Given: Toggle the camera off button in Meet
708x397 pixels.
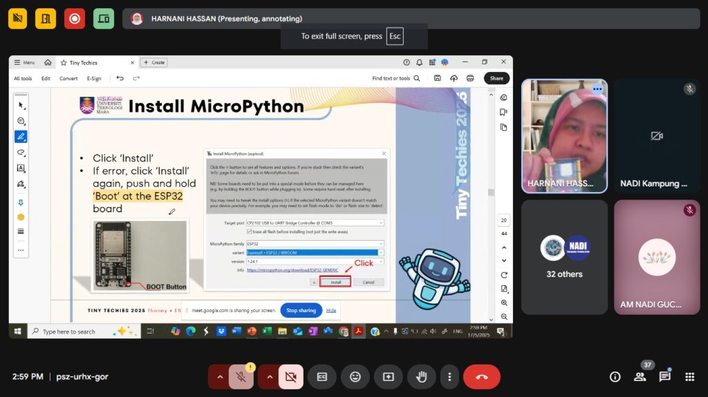Looking at the screenshot, I should click(291, 377).
